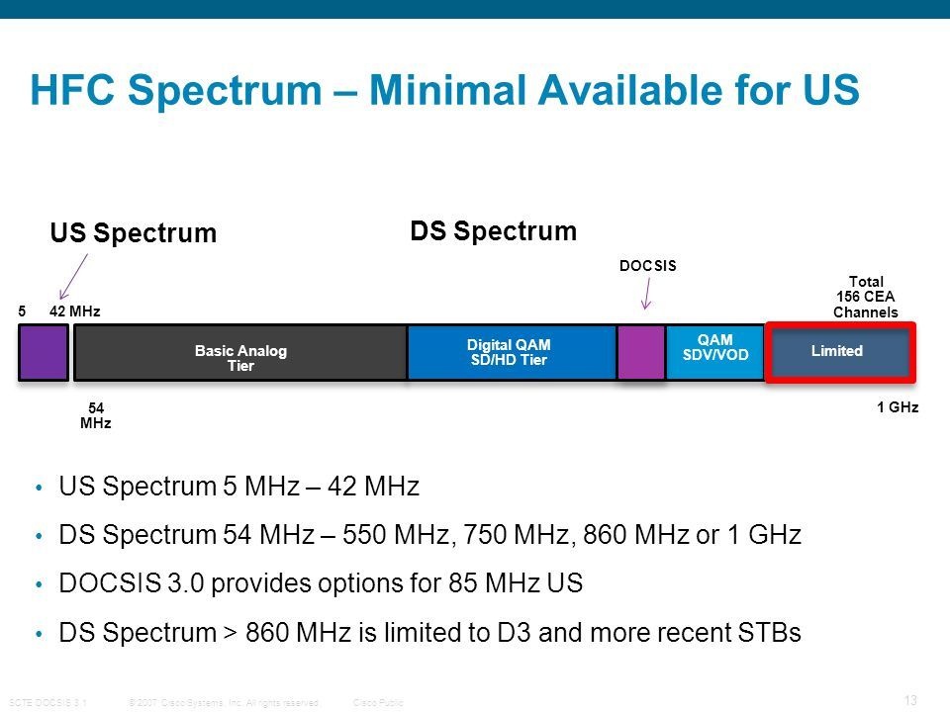Image resolution: width=950 pixels, height=712 pixels.
Task: Click the slide number 13
Action: (x=910, y=700)
